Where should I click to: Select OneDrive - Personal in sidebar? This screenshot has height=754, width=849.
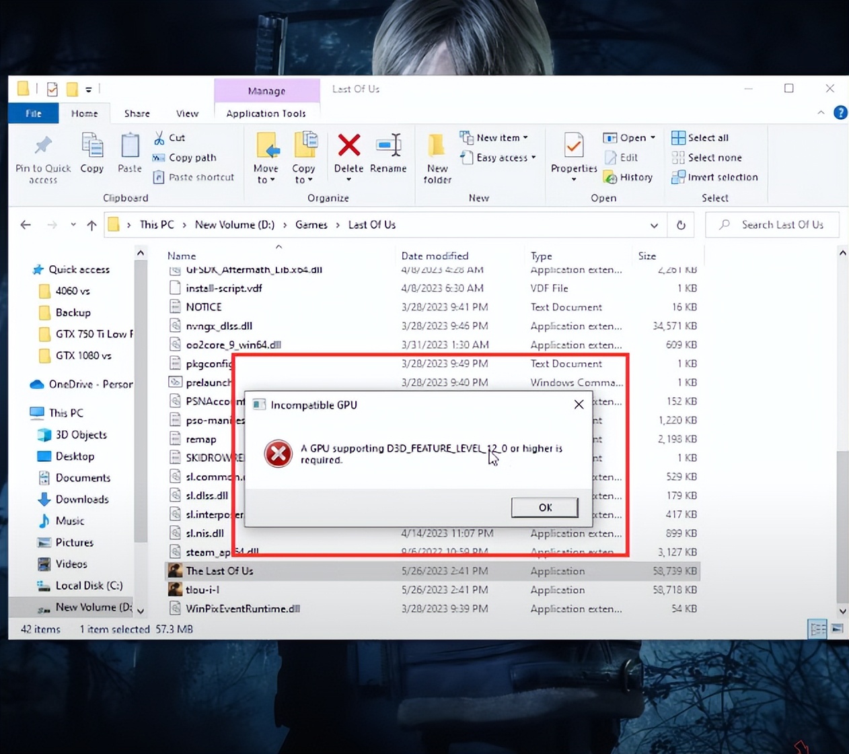[81, 384]
